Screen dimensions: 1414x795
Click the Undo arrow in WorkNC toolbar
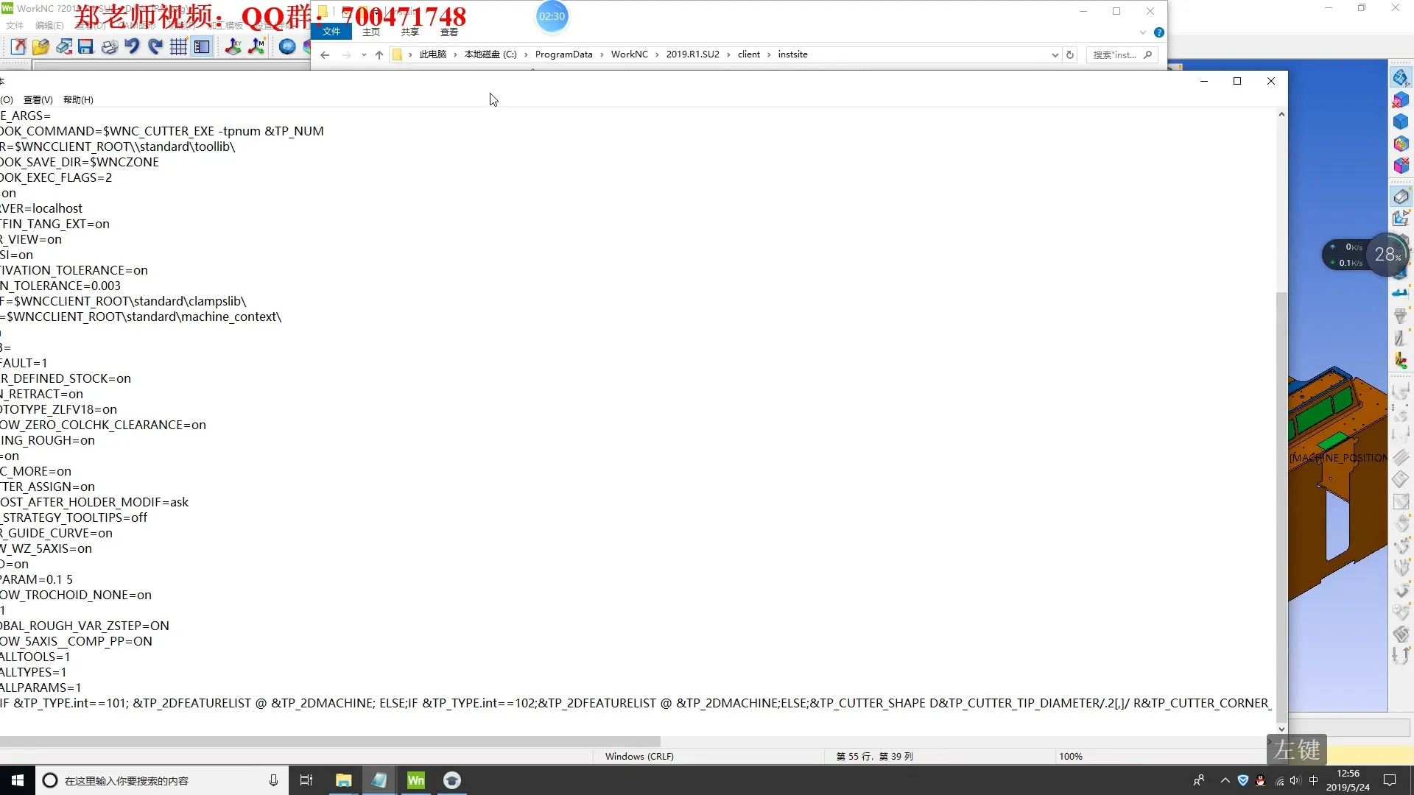click(132, 47)
